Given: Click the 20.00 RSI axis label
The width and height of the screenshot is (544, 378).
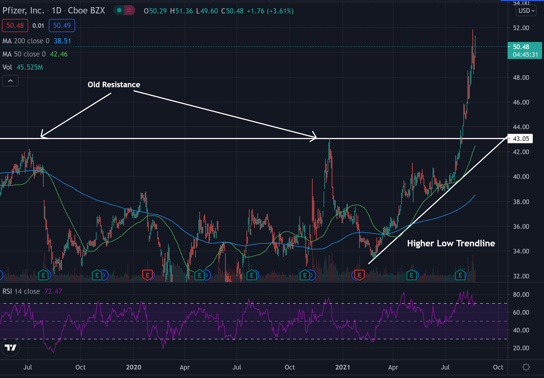Looking at the screenshot, I should click(521, 348).
